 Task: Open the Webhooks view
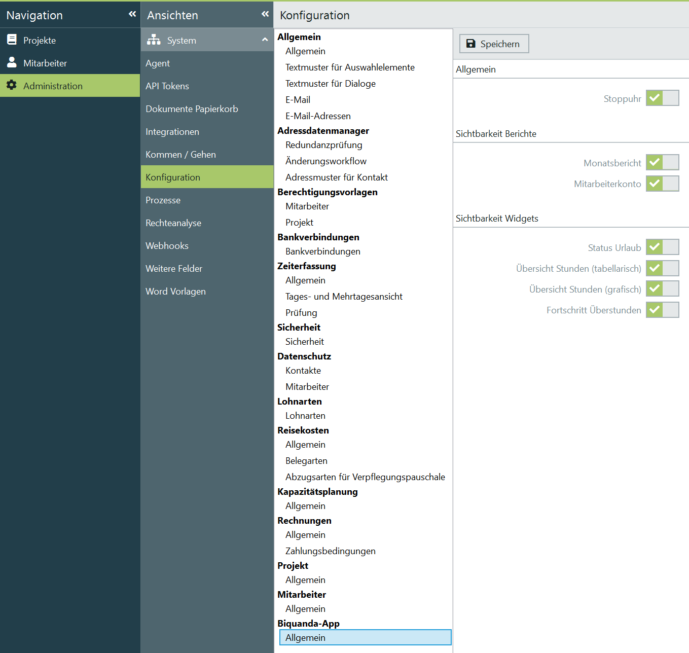coord(167,246)
